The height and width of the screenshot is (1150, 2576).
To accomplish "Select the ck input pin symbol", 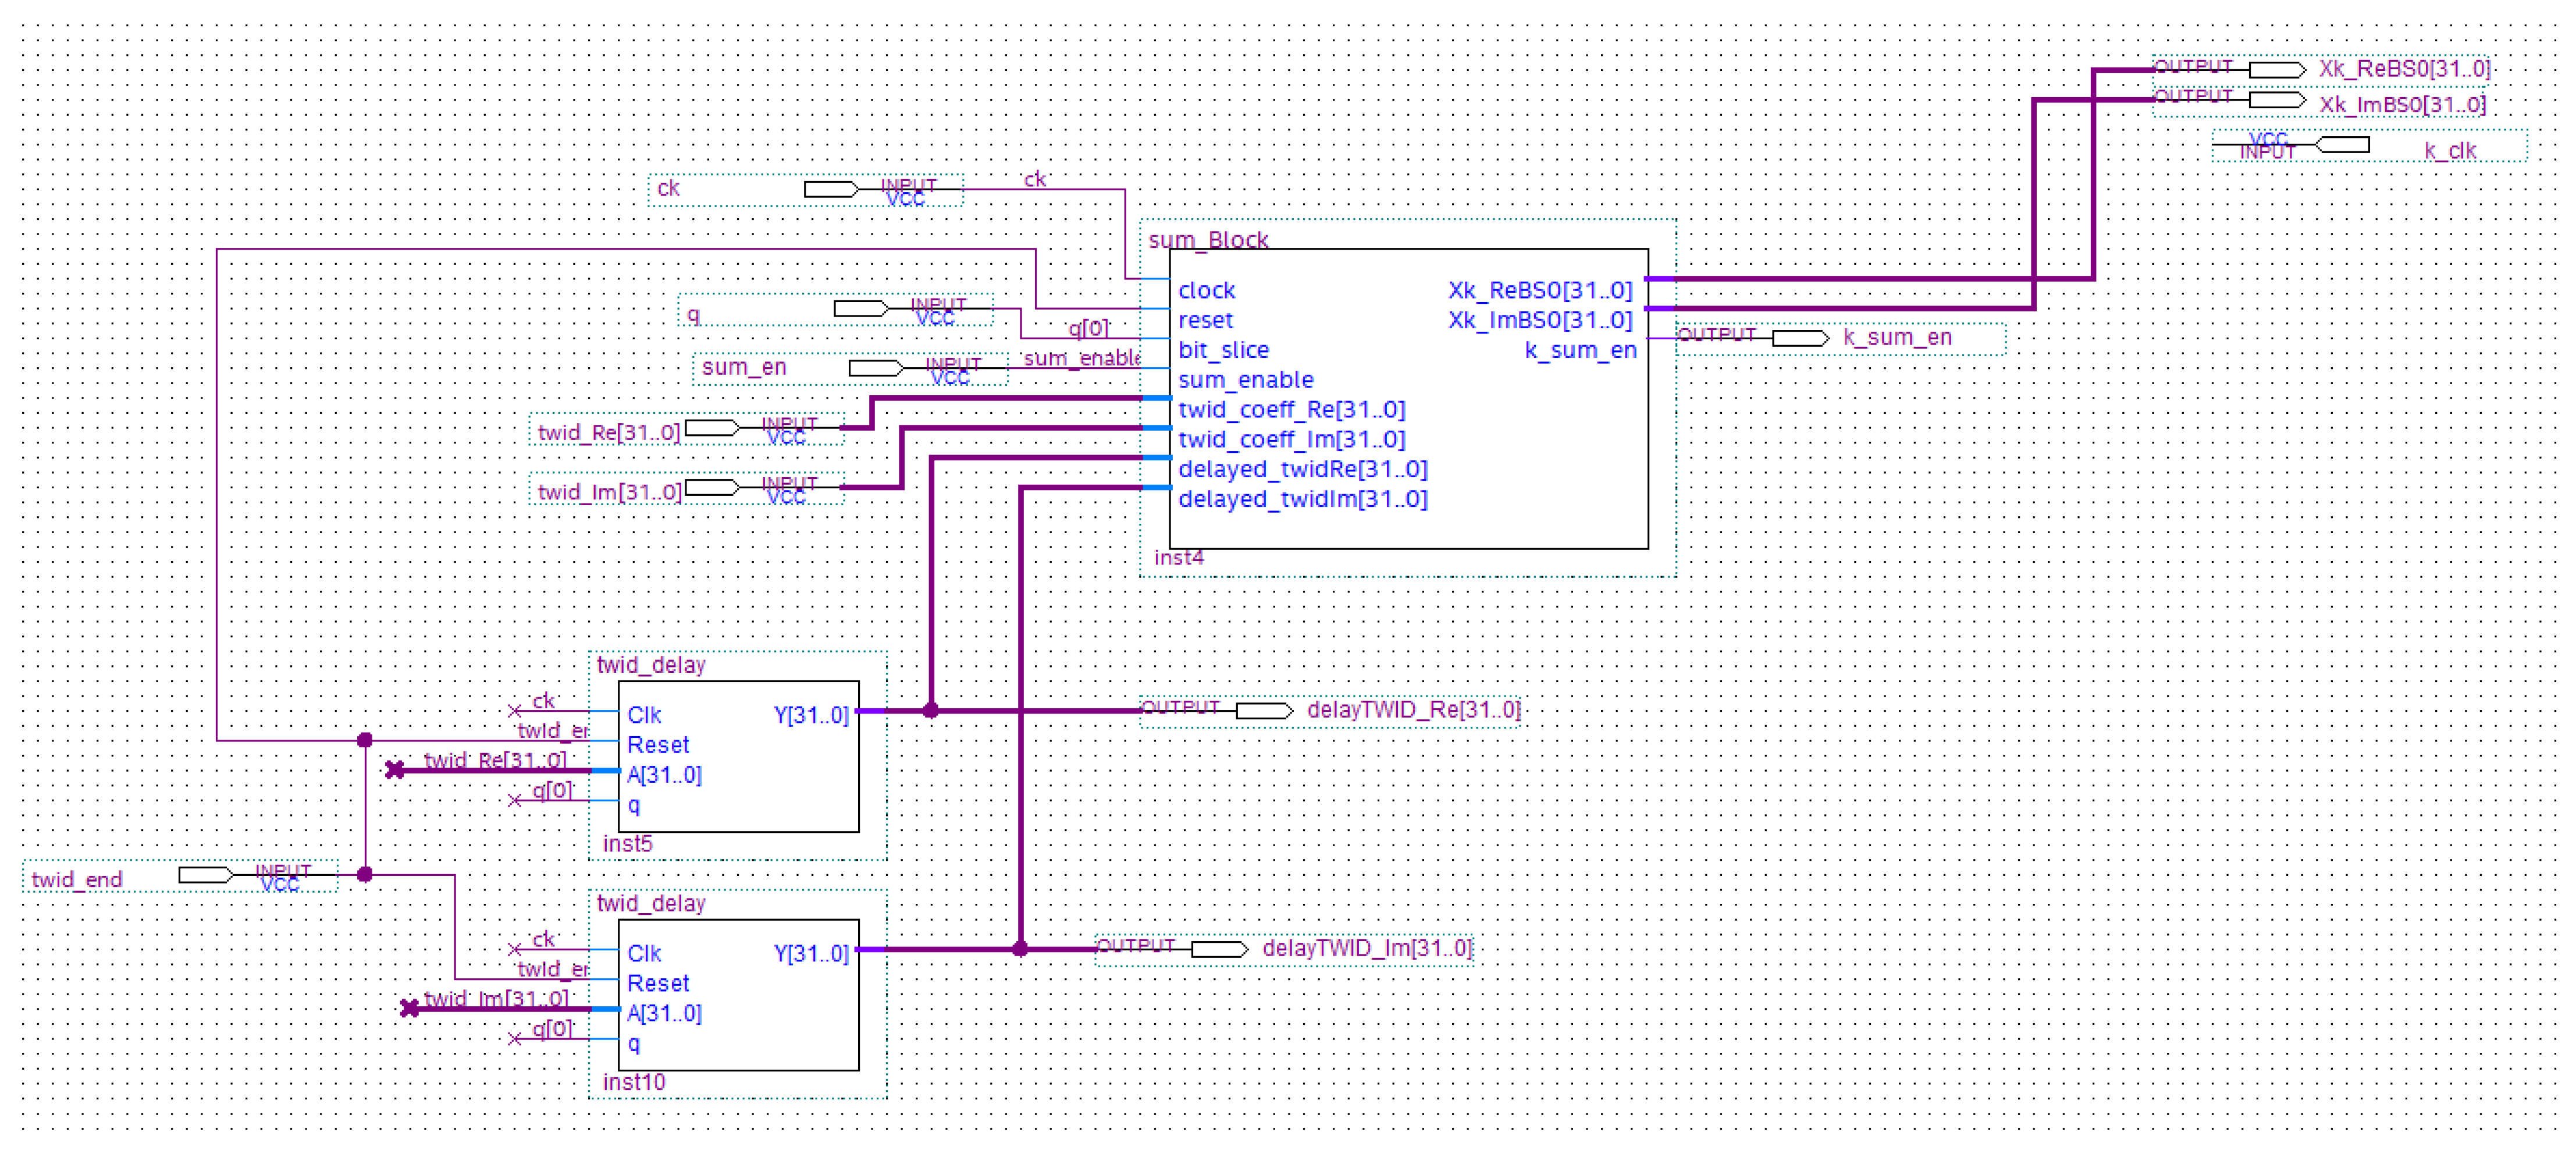I will [x=831, y=189].
